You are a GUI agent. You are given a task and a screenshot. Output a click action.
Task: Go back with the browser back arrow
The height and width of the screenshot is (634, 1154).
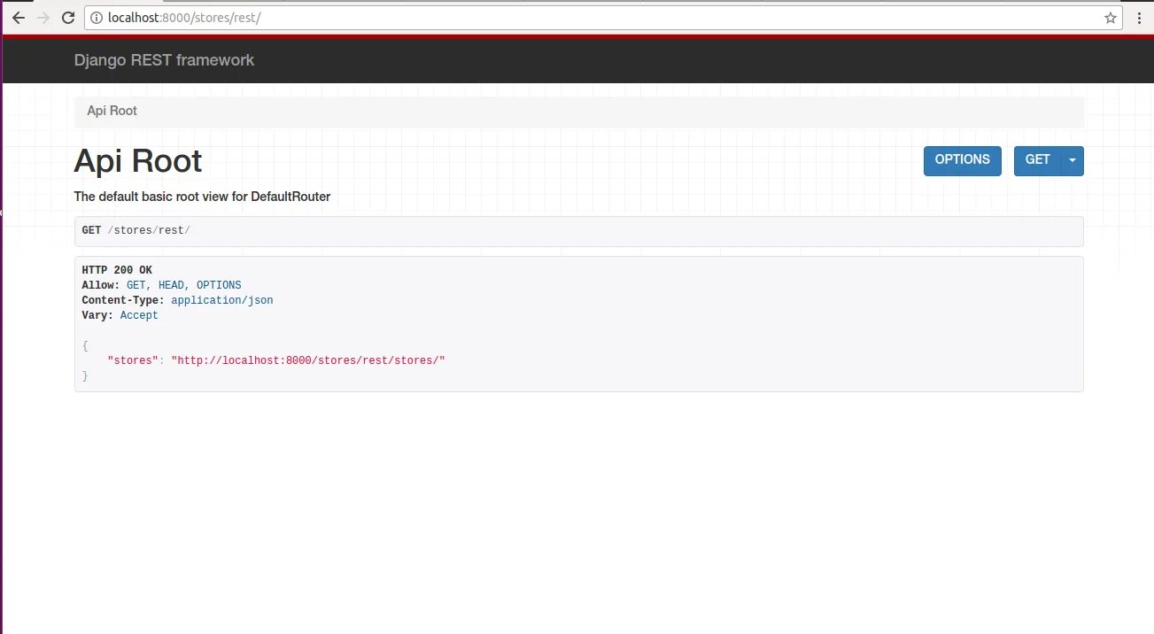click(x=18, y=18)
